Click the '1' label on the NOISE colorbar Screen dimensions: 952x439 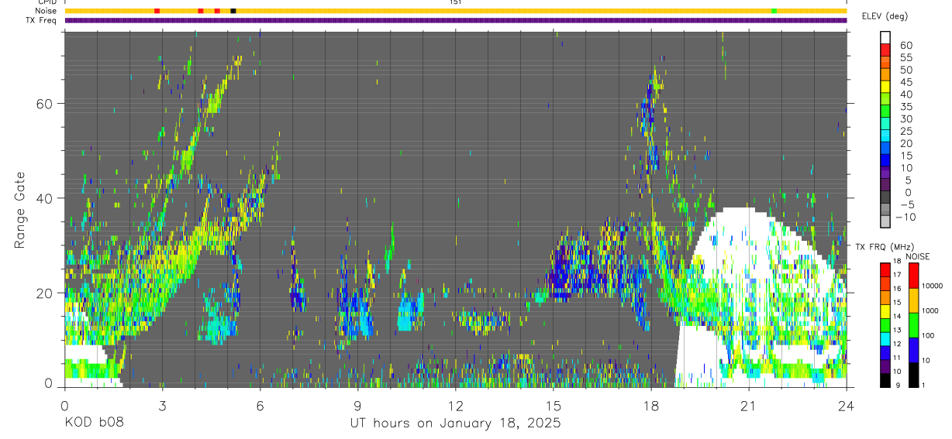[x=923, y=386]
